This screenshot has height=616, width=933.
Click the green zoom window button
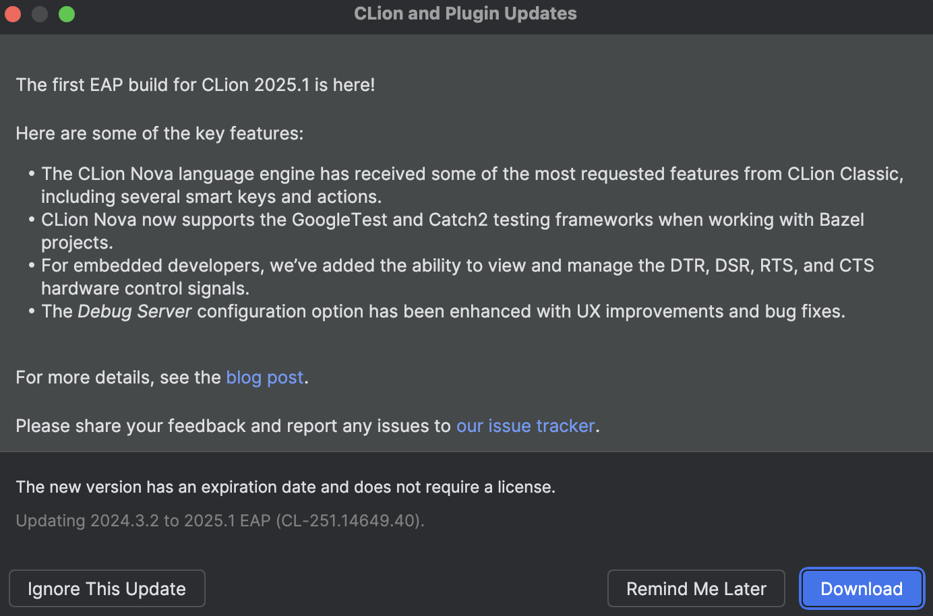(x=66, y=13)
